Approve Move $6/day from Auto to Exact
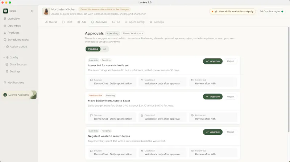 click(x=213, y=96)
